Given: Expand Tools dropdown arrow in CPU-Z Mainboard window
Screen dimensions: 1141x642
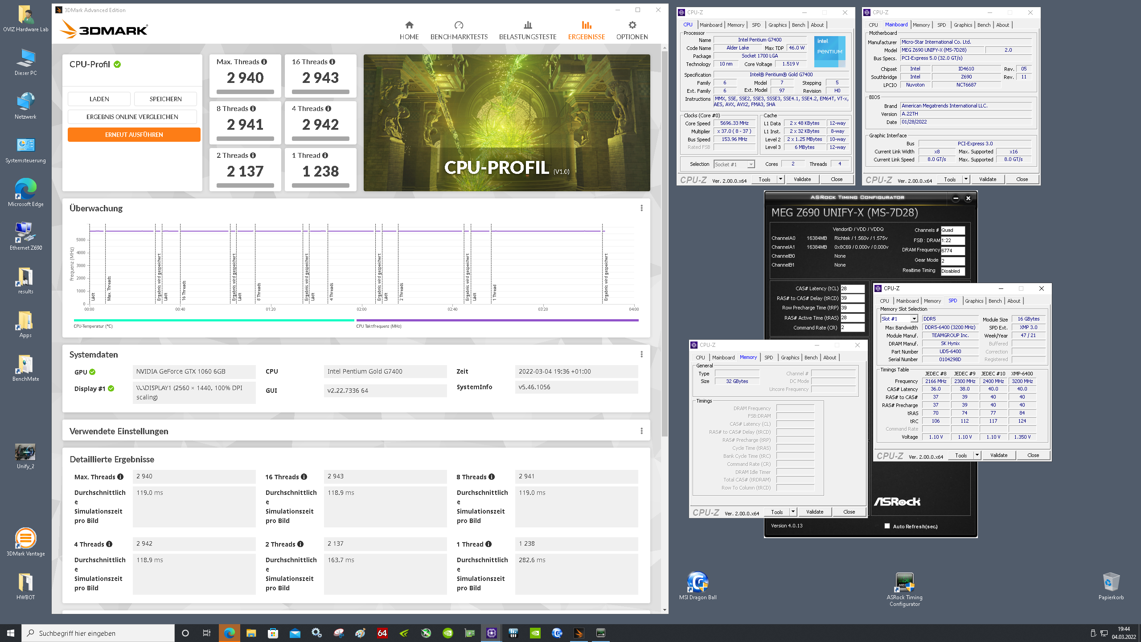Looking at the screenshot, I should pos(966,179).
